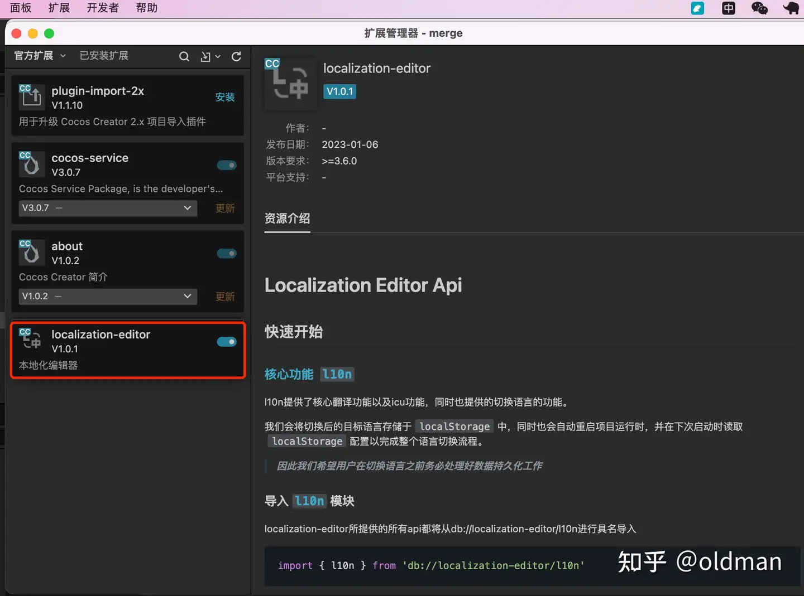
Task: Switch to the 官方扩展 tab
Action: click(x=33, y=56)
